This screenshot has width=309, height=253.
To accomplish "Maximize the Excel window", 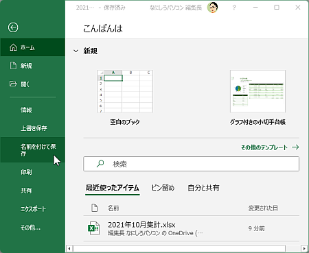I will point(277,8).
